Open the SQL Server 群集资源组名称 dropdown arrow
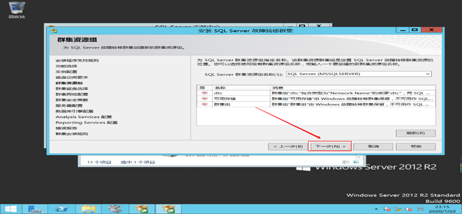462x214 pixels. [428, 74]
